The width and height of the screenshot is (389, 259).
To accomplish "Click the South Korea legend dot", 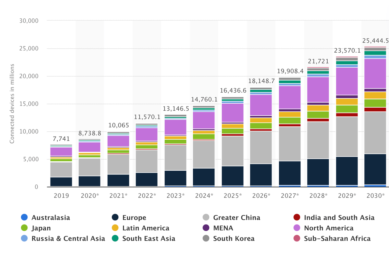I will click(x=206, y=238).
